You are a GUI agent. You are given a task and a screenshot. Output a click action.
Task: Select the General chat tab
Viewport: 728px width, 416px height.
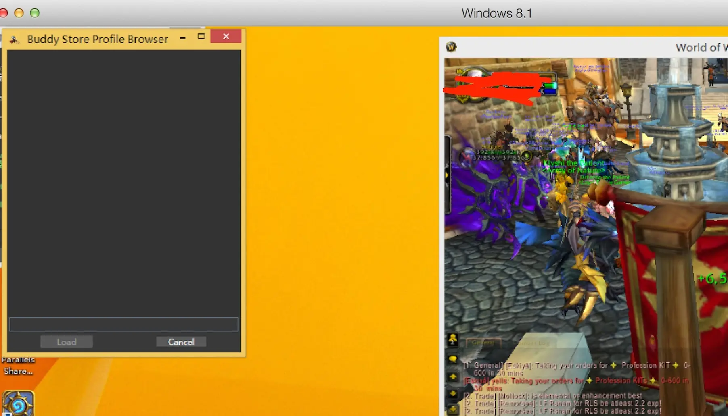[x=483, y=343]
